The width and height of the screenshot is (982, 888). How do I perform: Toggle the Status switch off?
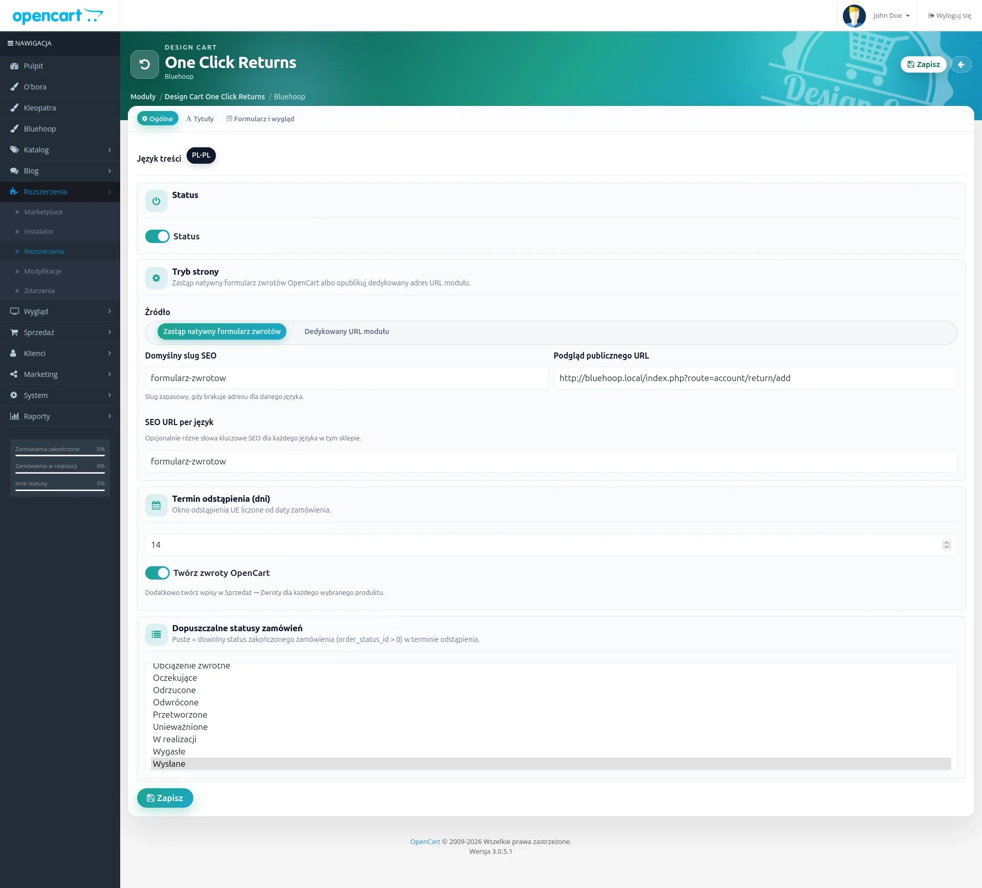[158, 236]
